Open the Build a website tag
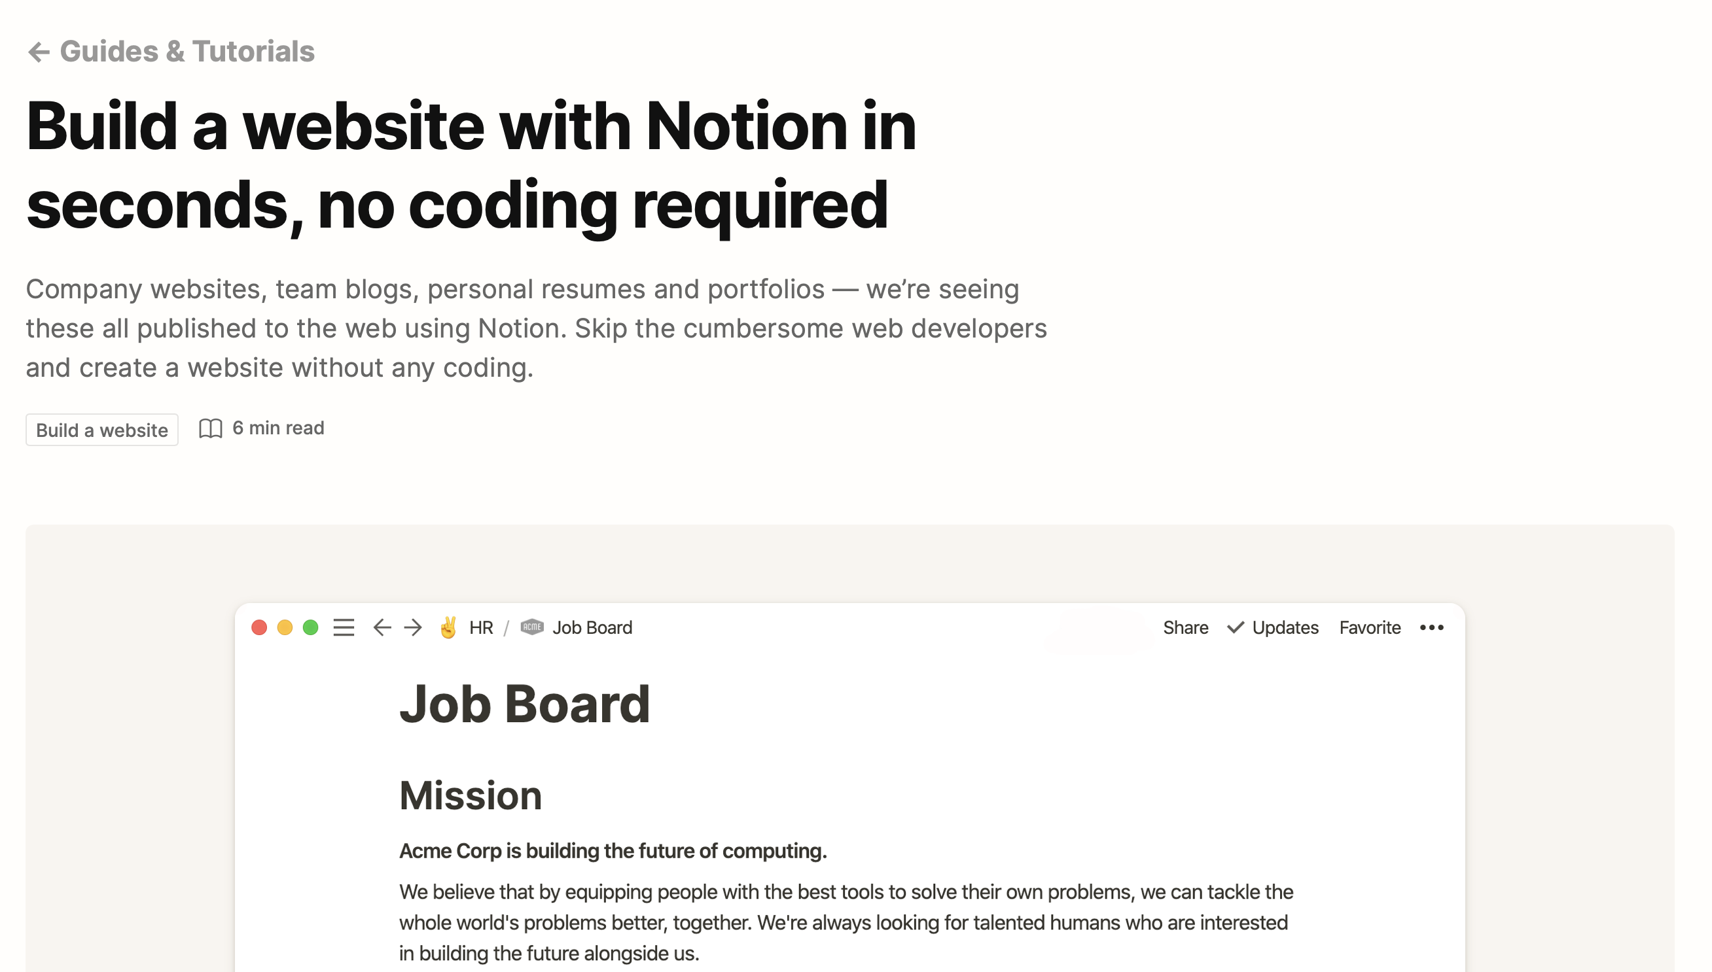Screen dimensions: 1712x972 [102, 430]
